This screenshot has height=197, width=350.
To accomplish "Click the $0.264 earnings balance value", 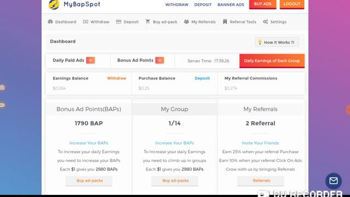I will (x=59, y=88).
